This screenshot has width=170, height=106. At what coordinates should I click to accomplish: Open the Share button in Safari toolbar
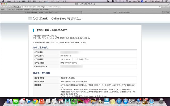tap(14, 7)
